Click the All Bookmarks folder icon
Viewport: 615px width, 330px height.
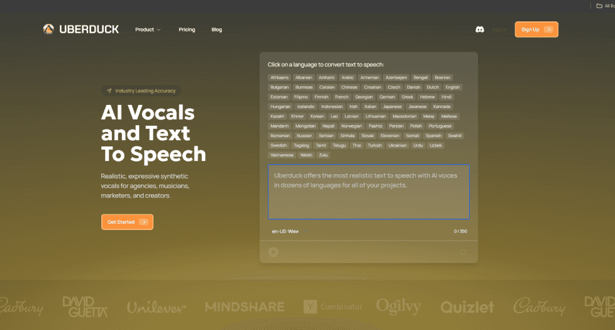pyautogui.click(x=599, y=6)
